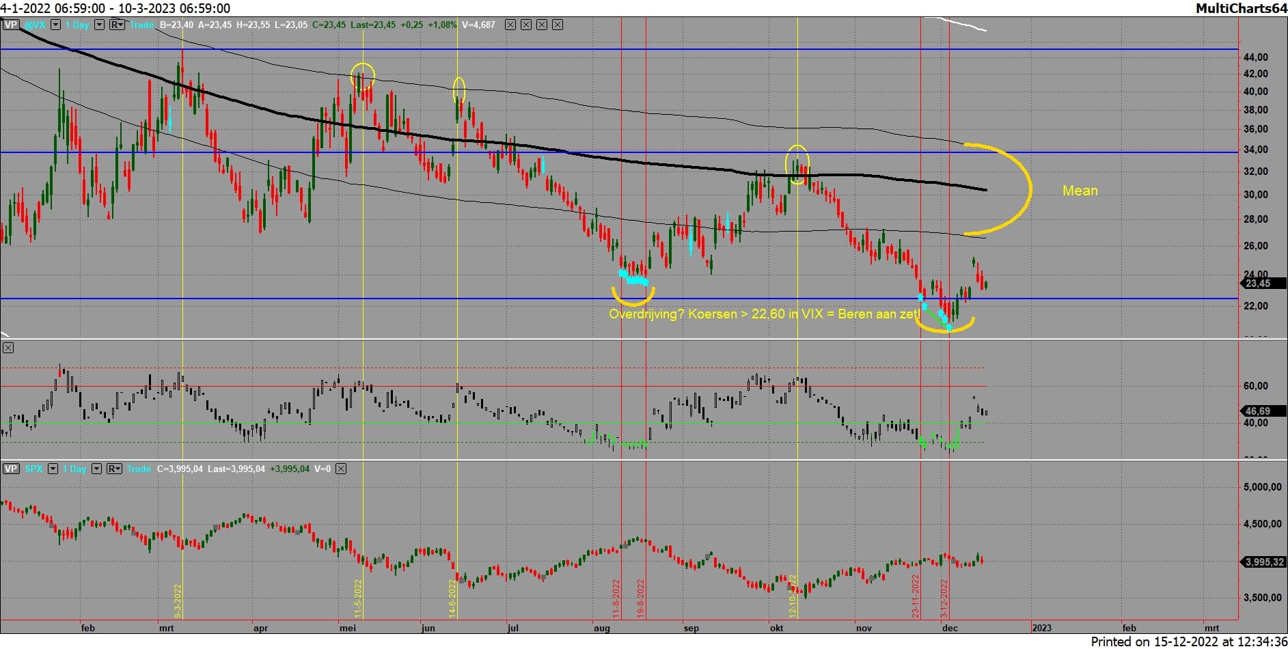
Task: Click the 2023 label on the time axis
Action: 1041,628
